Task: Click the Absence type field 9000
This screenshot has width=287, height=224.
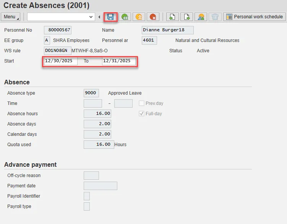Action: click(91, 93)
